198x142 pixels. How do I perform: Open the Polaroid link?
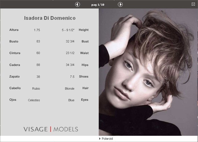[x=107, y=139]
